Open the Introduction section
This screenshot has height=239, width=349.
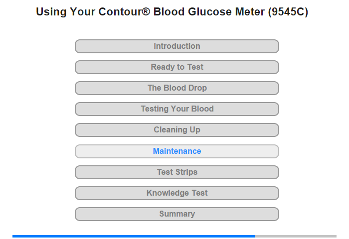pyautogui.click(x=176, y=46)
